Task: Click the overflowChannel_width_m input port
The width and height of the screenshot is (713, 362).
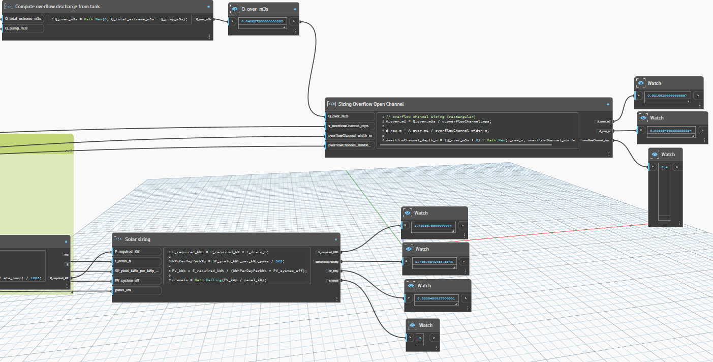Action: pyautogui.click(x=350, y=136)
